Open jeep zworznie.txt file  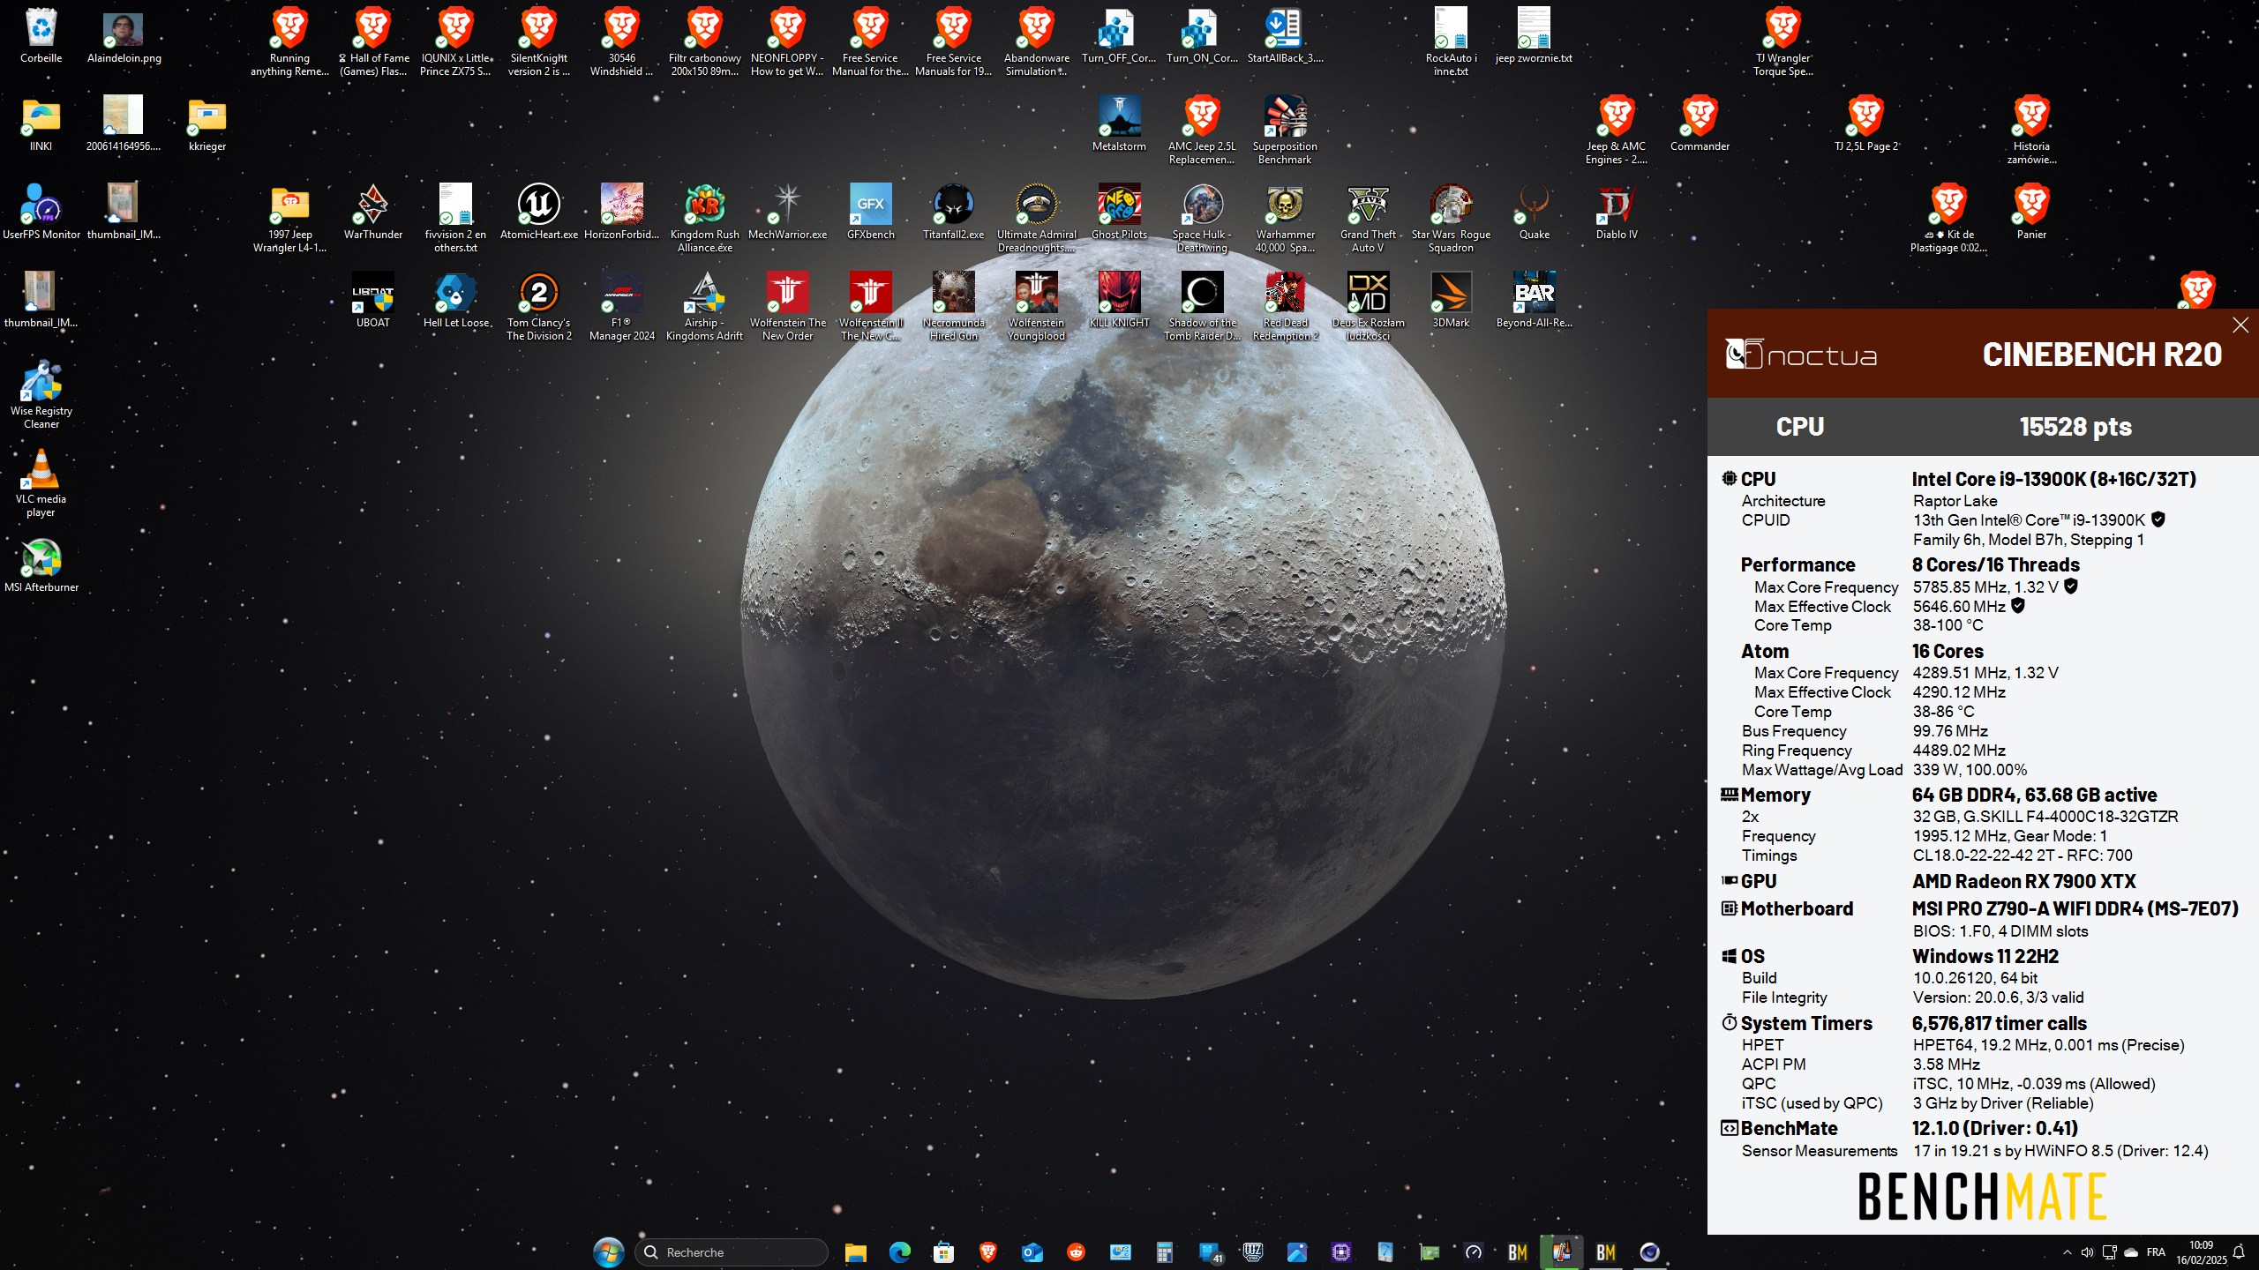[x=1535, y=37]
